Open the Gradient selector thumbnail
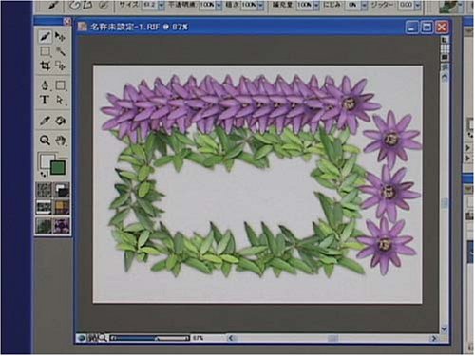Viewport: 475px width, 356px height. click(x=62, y=189)
